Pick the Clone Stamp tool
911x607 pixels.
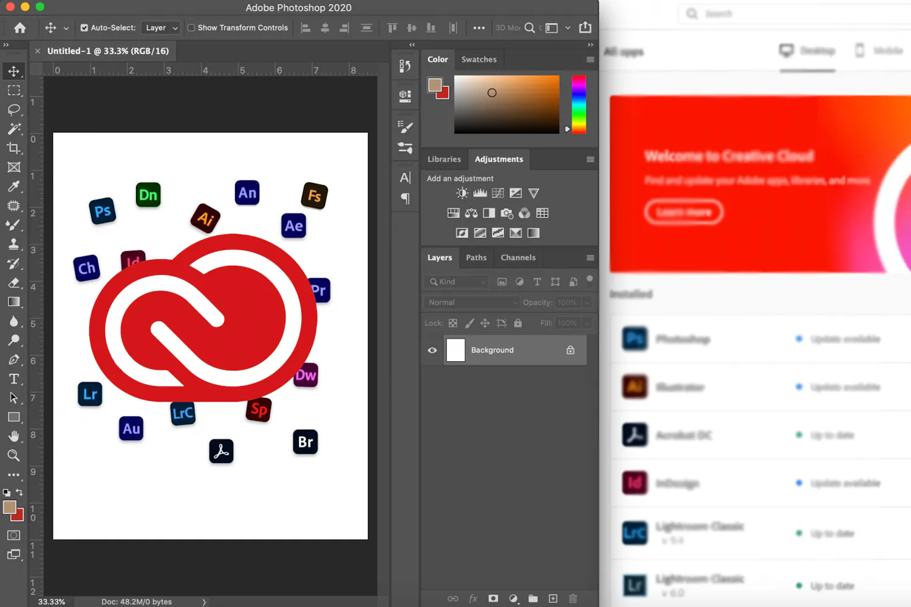[x=13, y=244]
